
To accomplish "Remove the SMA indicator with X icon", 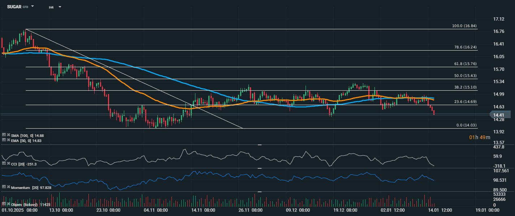I will click(x=9, y=135).
